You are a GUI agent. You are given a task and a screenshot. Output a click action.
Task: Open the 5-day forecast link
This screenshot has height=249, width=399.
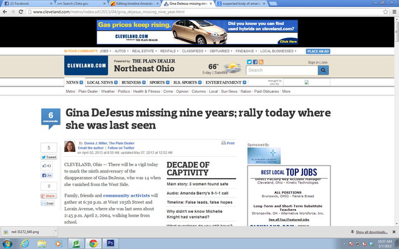tap(206, 73)
